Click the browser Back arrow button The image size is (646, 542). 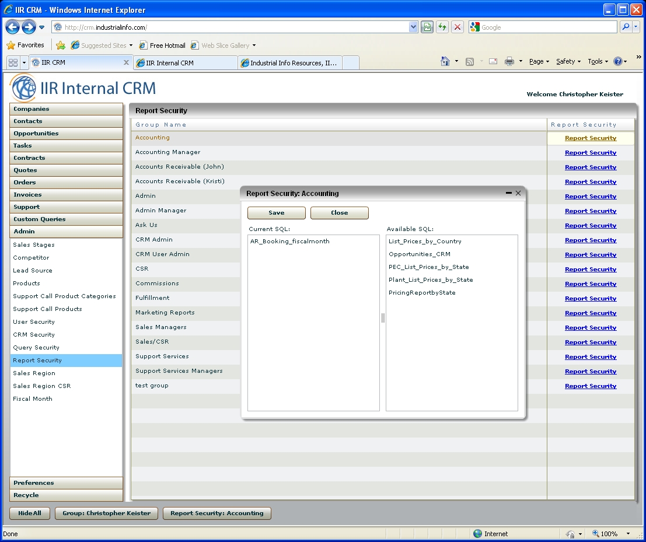(x=12, y=27)
